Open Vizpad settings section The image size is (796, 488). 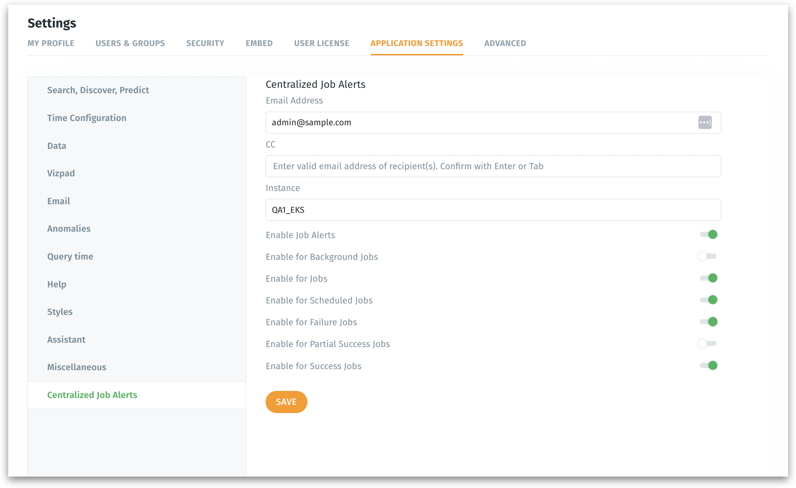coord(61,173)
